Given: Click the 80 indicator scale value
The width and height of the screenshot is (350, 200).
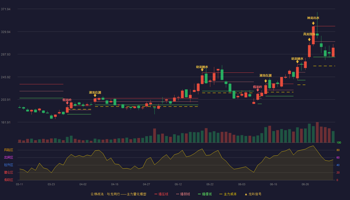Looking at the screenshot, I should point(338,150).
